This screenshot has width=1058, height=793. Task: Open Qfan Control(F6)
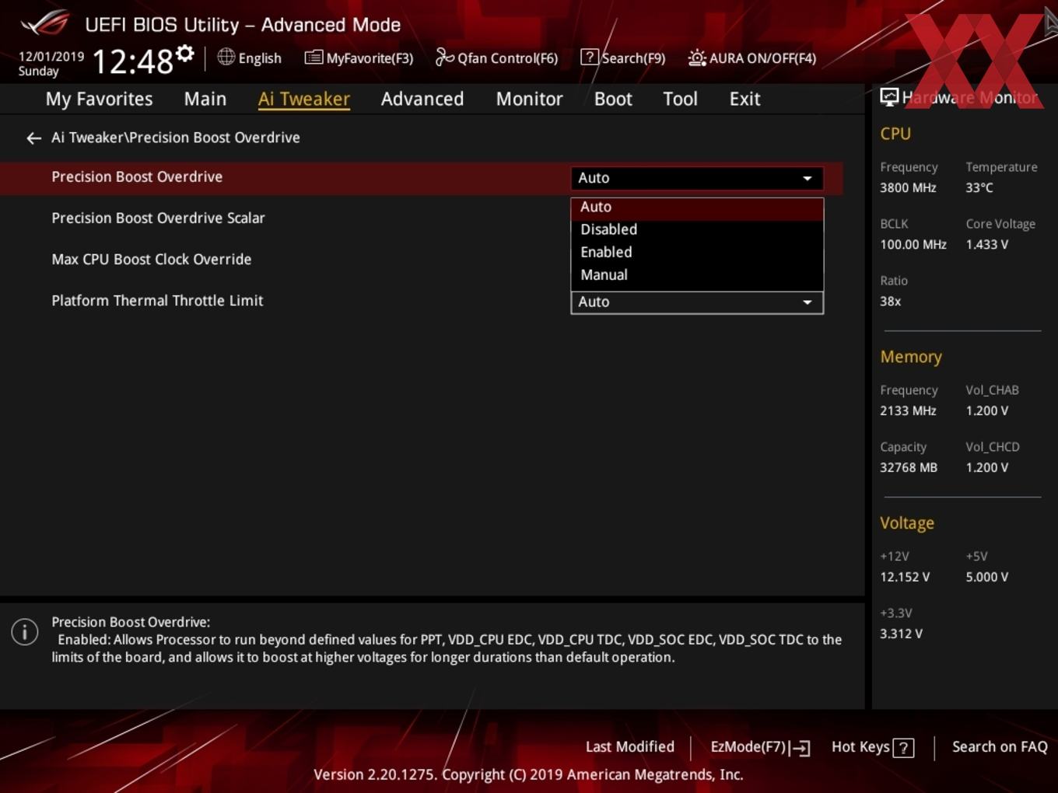point(496,58)
